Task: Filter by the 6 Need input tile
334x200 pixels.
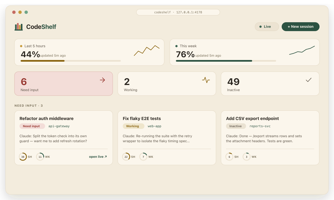Action: click(x=64, y=84)
